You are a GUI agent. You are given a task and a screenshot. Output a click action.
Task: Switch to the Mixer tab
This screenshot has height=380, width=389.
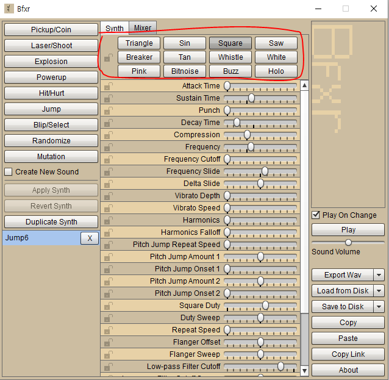(x=143, y=28)
